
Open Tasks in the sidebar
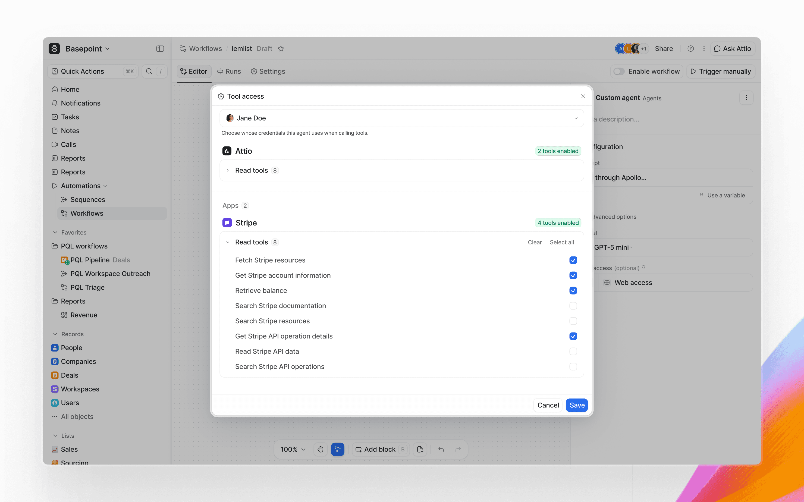tap(70, 117)
